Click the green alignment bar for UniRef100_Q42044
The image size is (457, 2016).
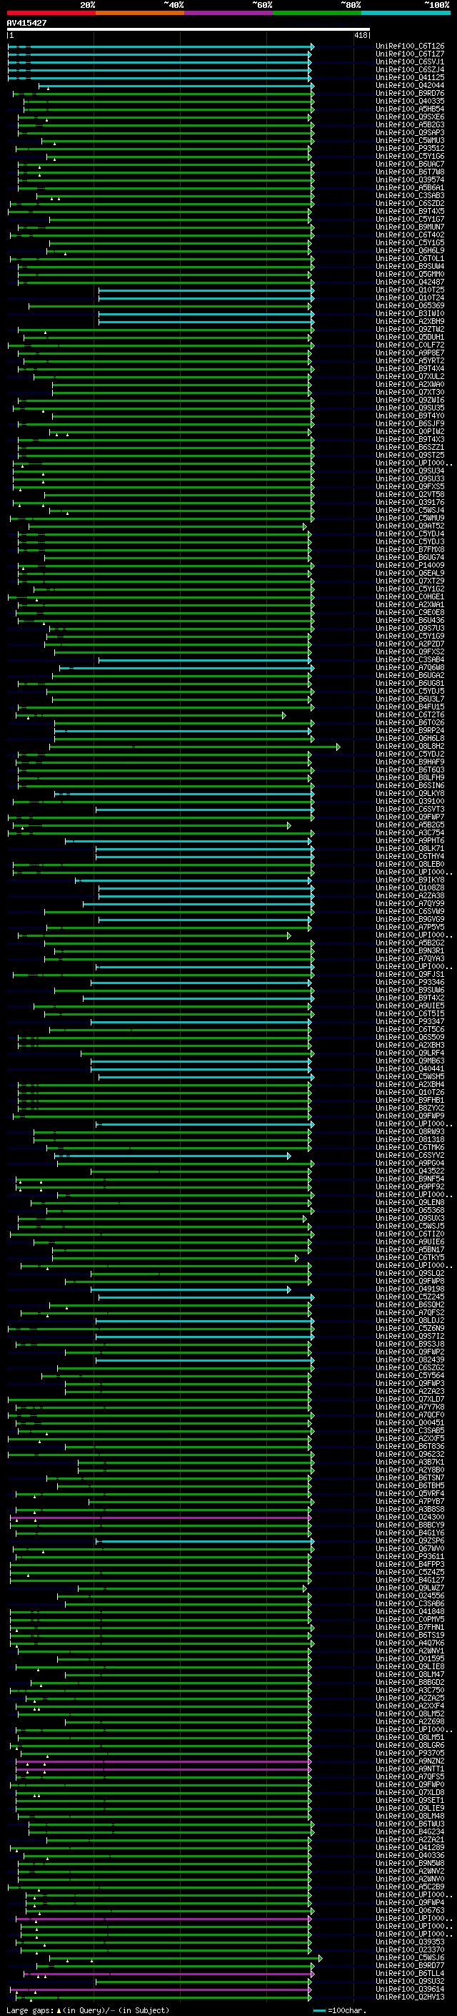click(x=176, y=86)
